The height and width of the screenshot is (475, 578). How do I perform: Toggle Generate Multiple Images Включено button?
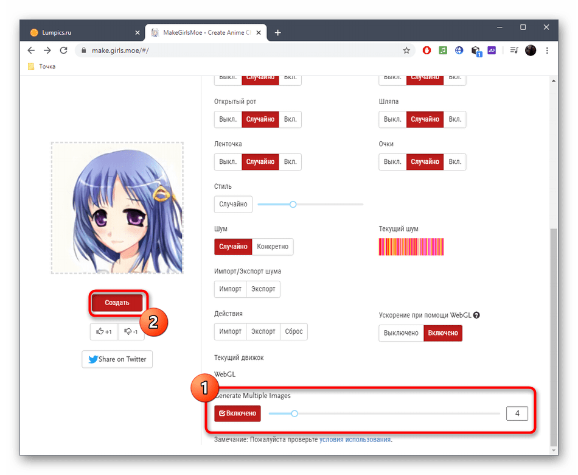[237, 413]
